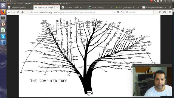Close the Unix wars - Wikipedia tab
The image size is (174, 98).
(x=85, y=7)
